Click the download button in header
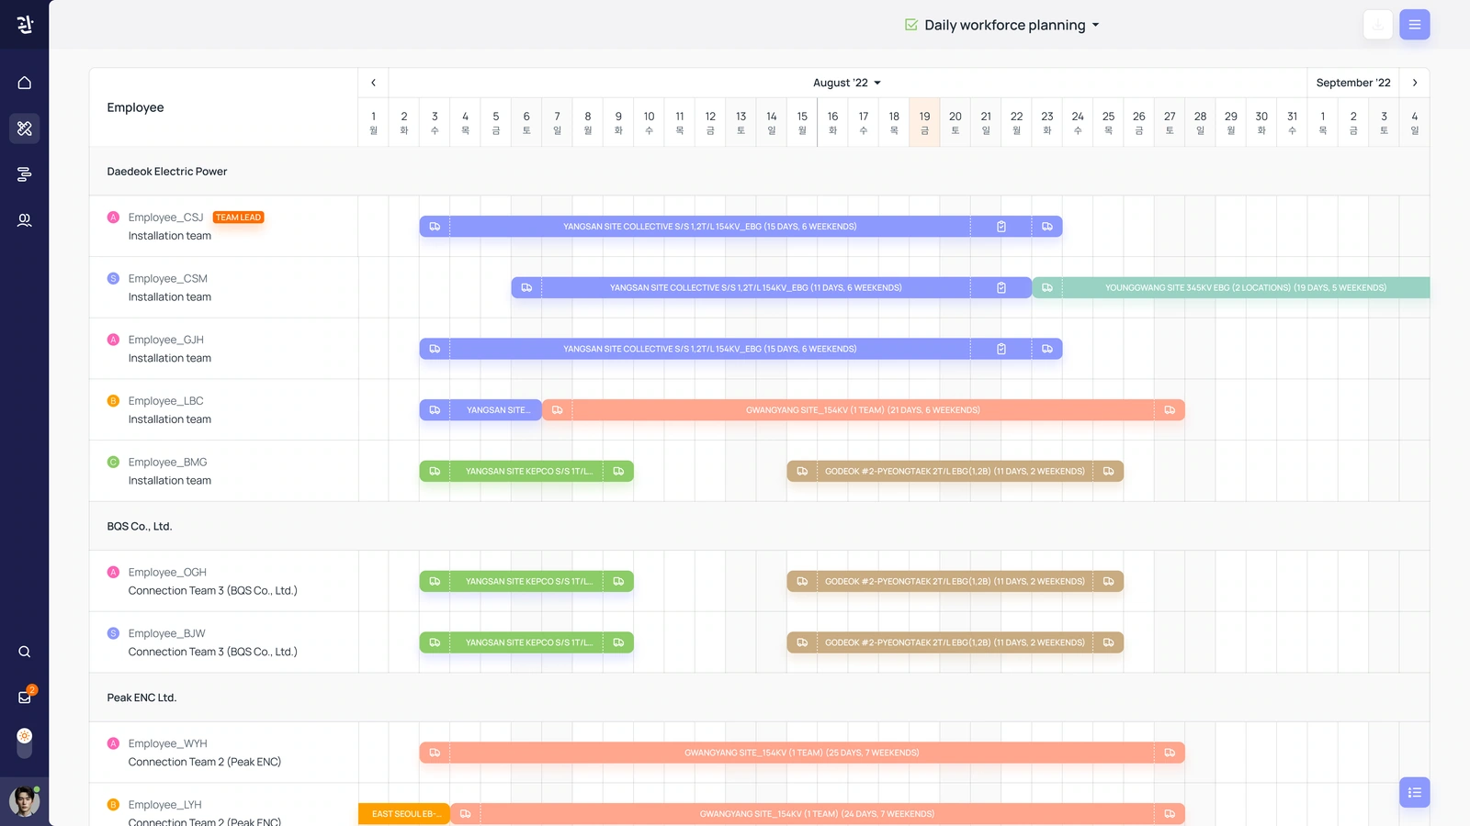This screenshot has width=1470, height=826. tap(1378, 25)
